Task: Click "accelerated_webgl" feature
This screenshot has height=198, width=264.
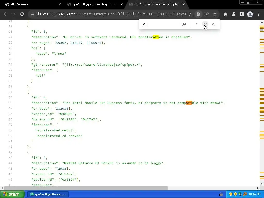Action: (x=56, y=130)
